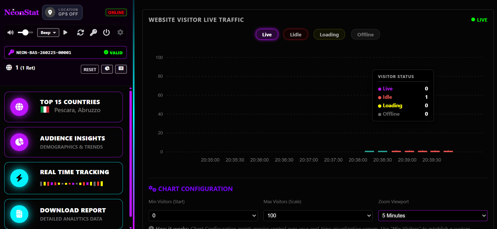Toggle the Offline status filter
This screenshot has height=229, width=497.
click(365, 35)
